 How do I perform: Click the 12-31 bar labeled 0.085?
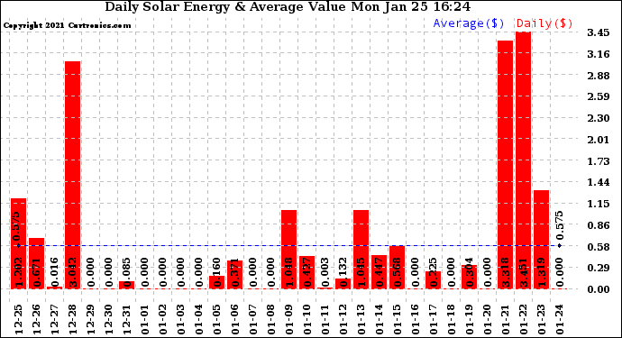pos(126,285)
